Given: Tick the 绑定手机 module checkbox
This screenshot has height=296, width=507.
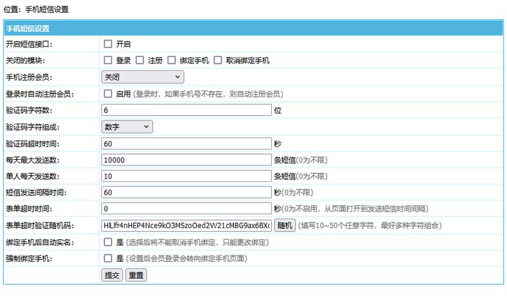Looking at the screenshot, I should 171,61.
